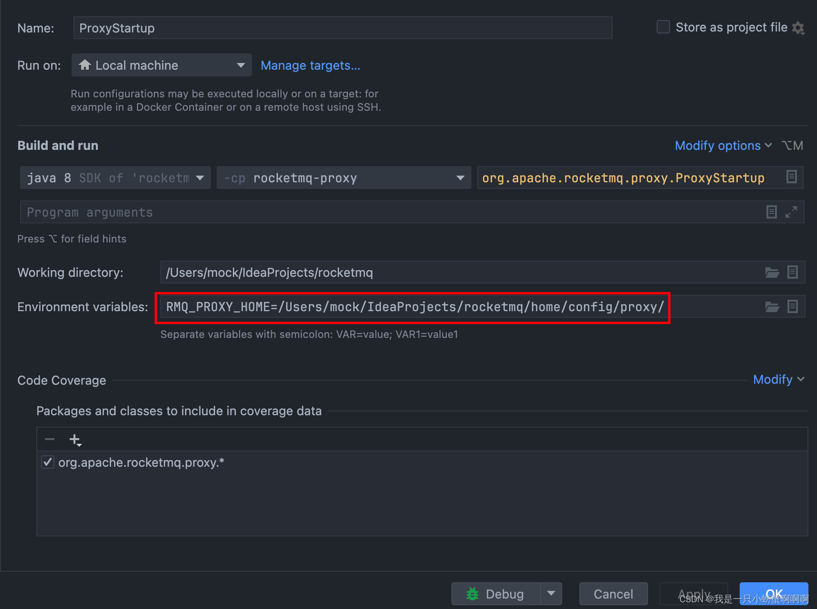Add new coverage pattern with plus icon
The image size is (817, 609).
(x=74, y=439)
